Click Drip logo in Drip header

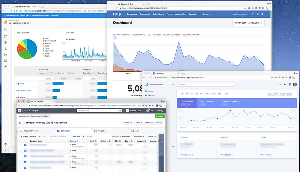(117, 14)
